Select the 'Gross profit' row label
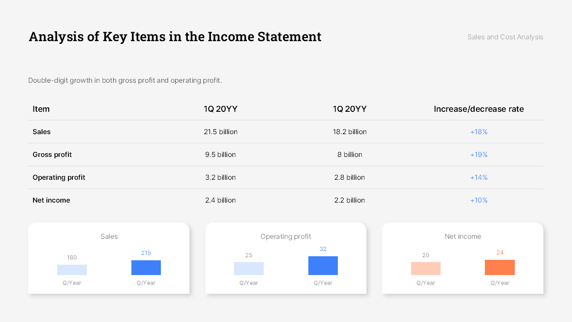Image resolution: width=572 pixels, height=322 pixels. pos(52,154)
